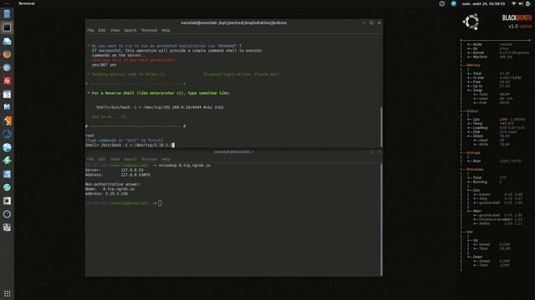Open the blue music note dock icon

(x=7, y=174)
